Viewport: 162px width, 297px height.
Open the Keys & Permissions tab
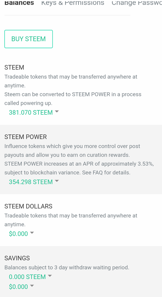73,3
